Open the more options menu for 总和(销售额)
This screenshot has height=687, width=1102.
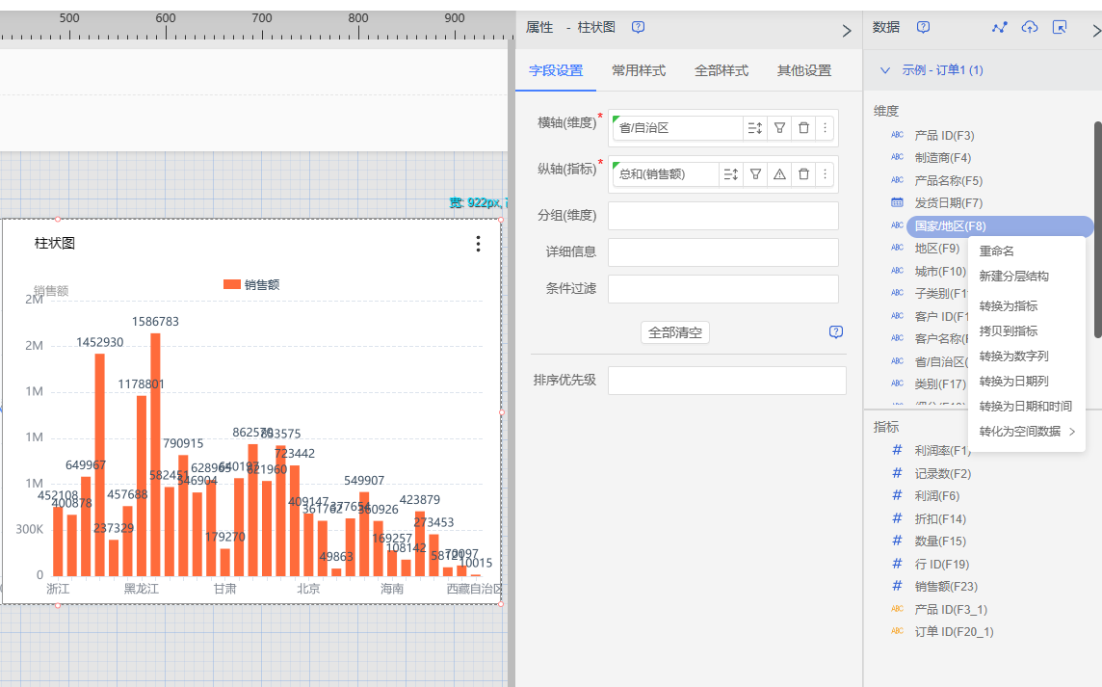[x=825, y=174]
